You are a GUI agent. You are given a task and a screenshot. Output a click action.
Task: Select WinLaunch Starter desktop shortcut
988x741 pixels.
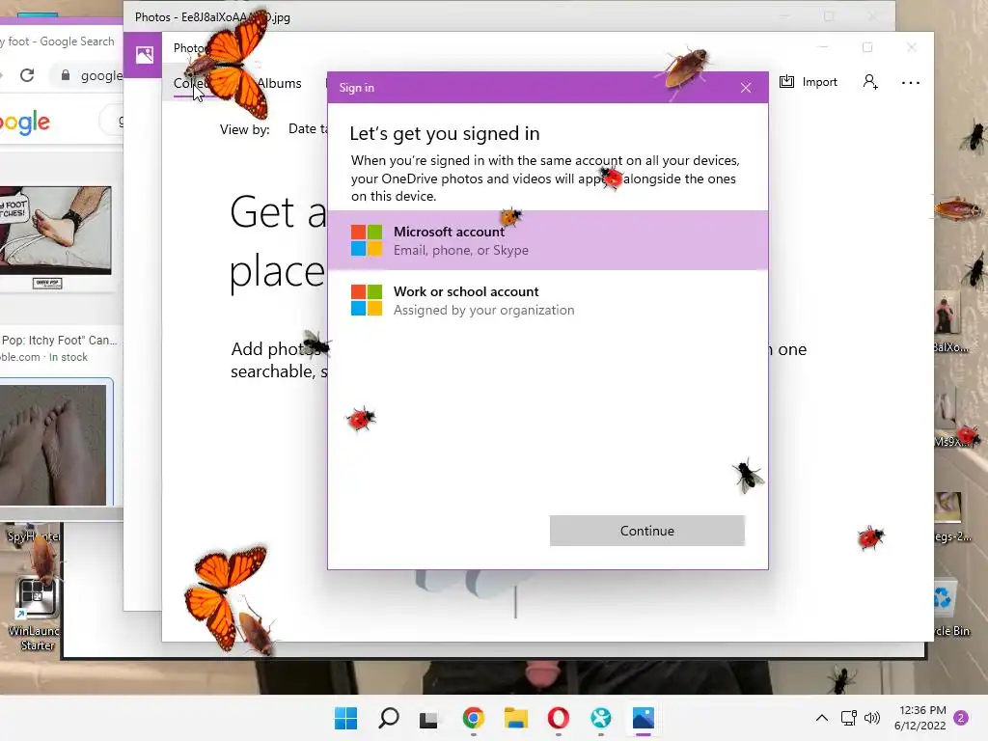(x=37, y=615)
